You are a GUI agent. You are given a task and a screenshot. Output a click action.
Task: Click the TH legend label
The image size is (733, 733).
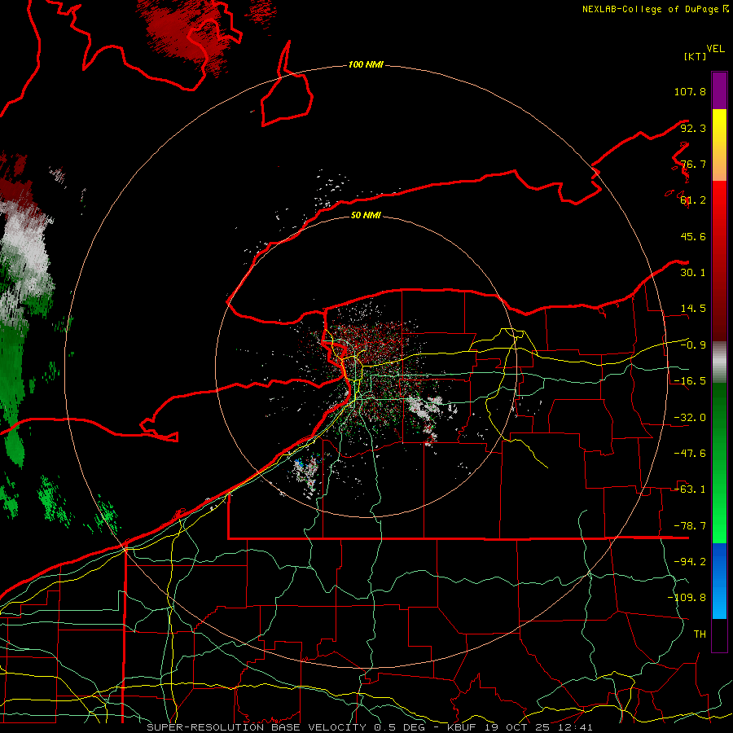click(x=700, y=634)
